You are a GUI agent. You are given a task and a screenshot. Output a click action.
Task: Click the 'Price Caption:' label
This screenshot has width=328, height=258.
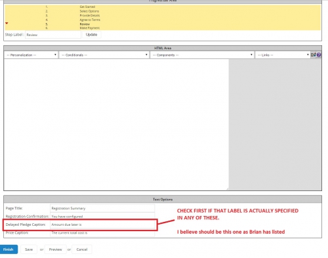[17, 232]
